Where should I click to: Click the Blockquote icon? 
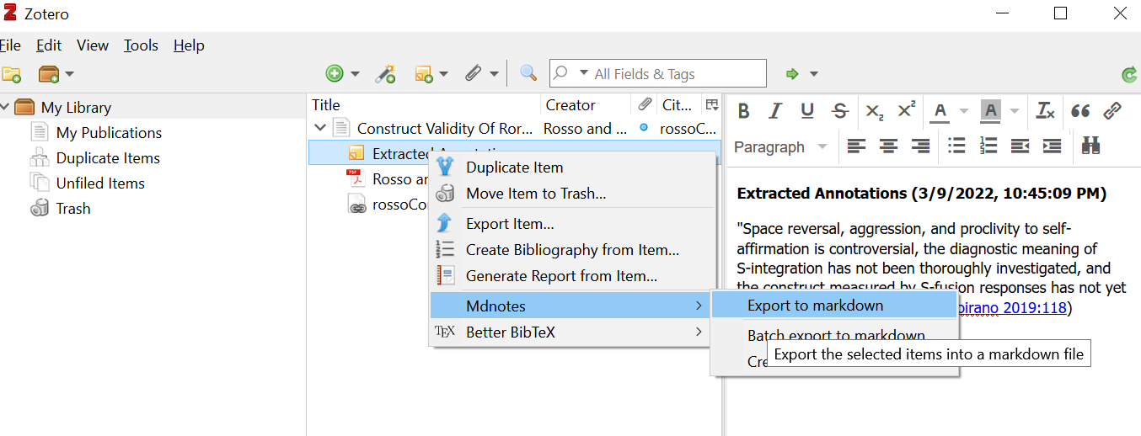coord(1079,110)
